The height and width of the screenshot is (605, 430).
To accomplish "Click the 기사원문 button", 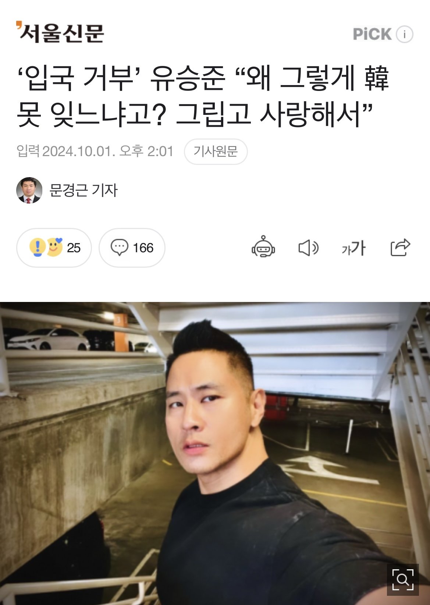I will click(x=216, y=151).
